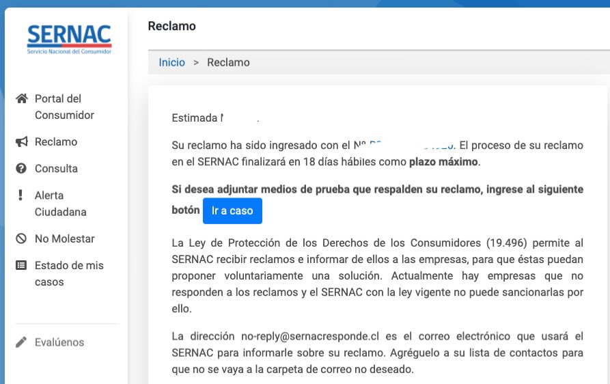
Task: Click the megaphone icon beside Reclamo
Action: pos(22,141)
